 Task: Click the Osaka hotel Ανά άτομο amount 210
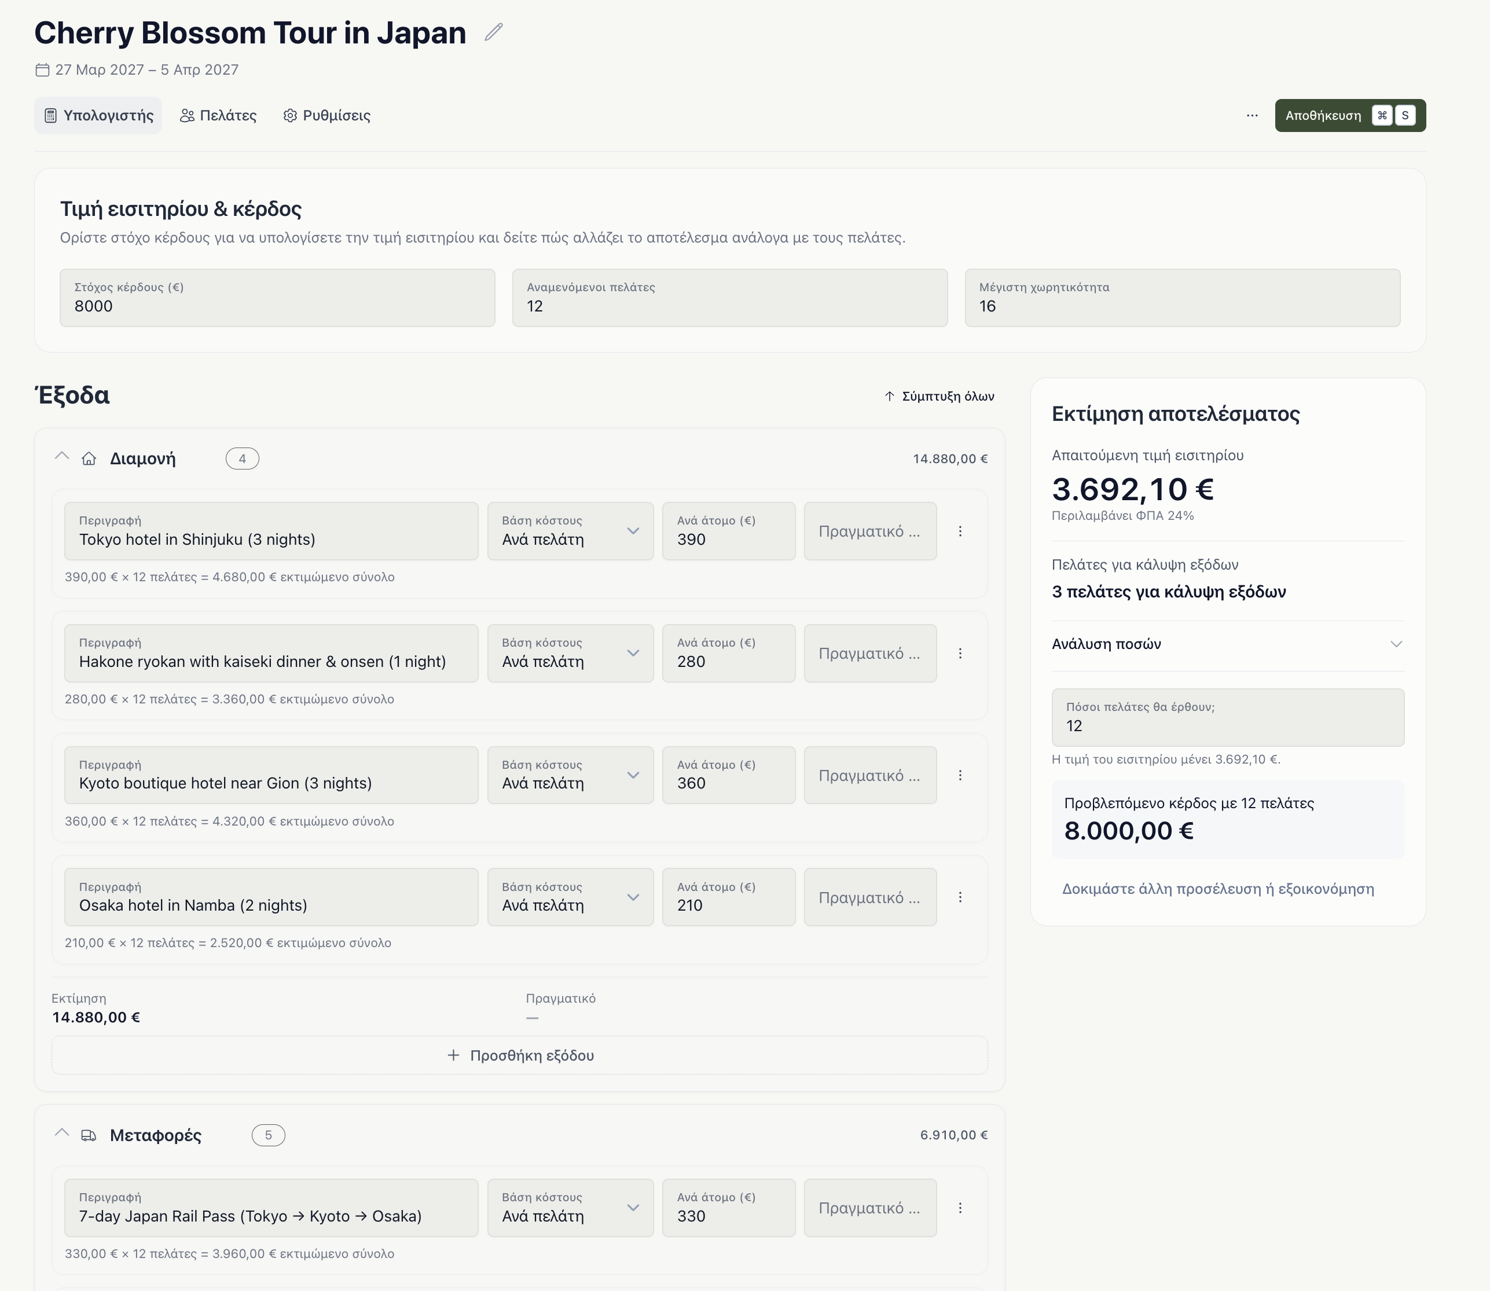tap(729, 897)
